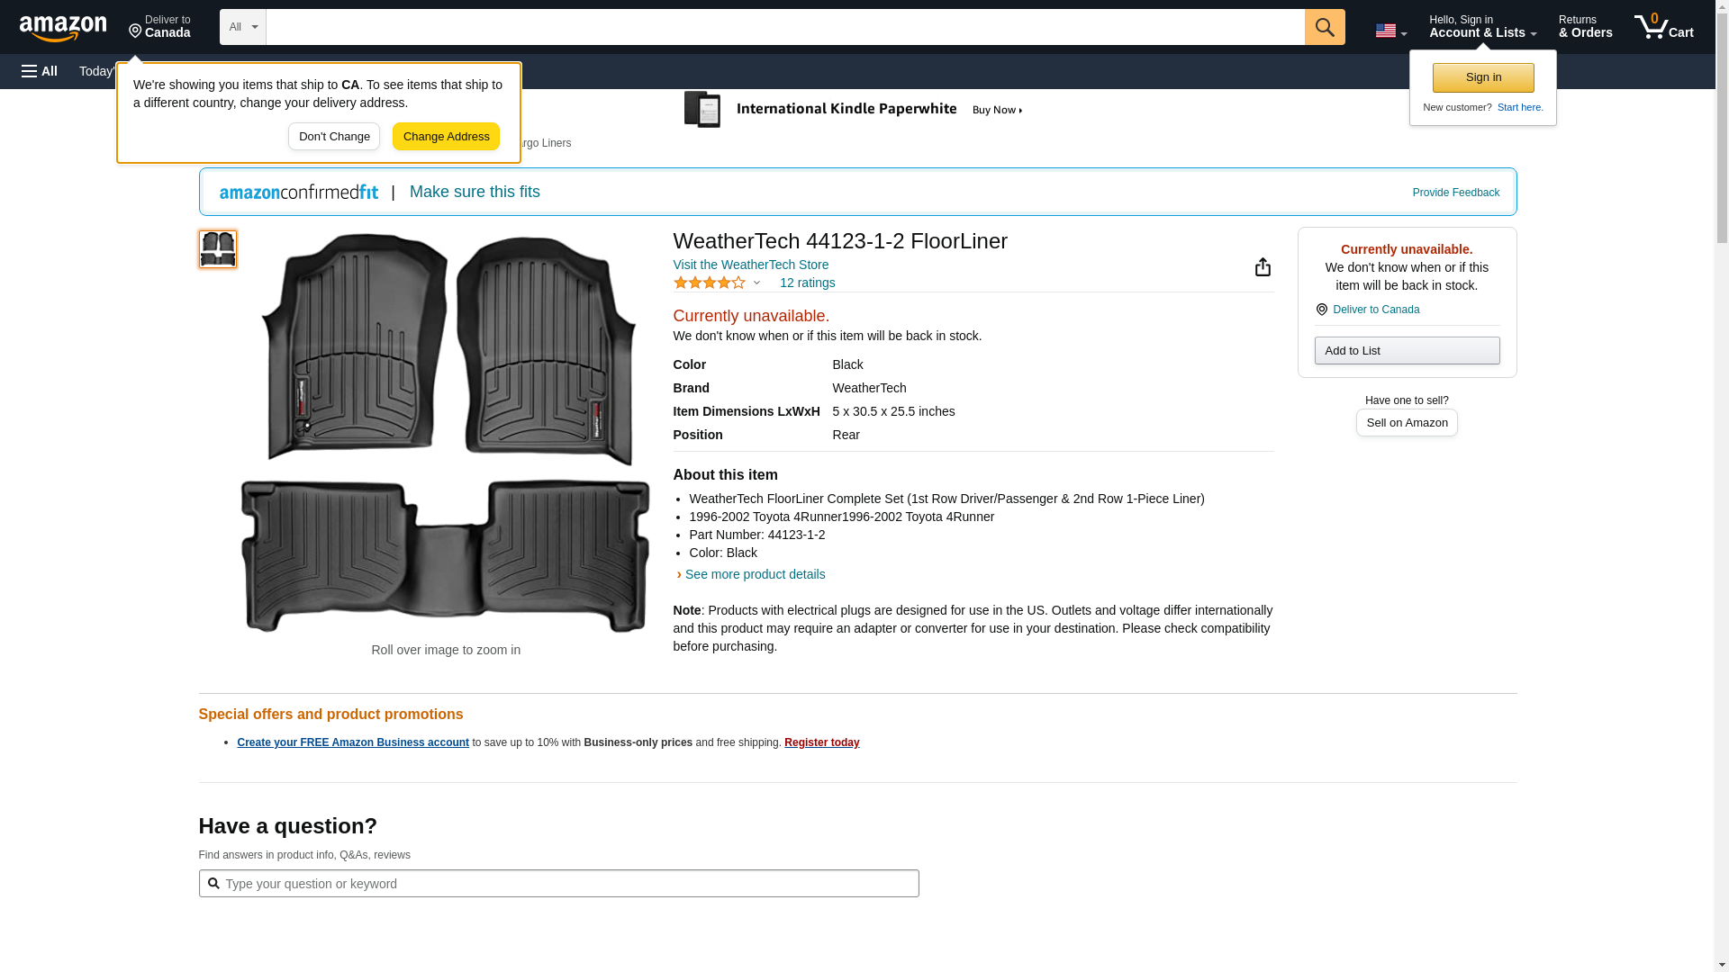Click the Amazon logo
Screen dimensions: 1729x972
pos(63,28)
